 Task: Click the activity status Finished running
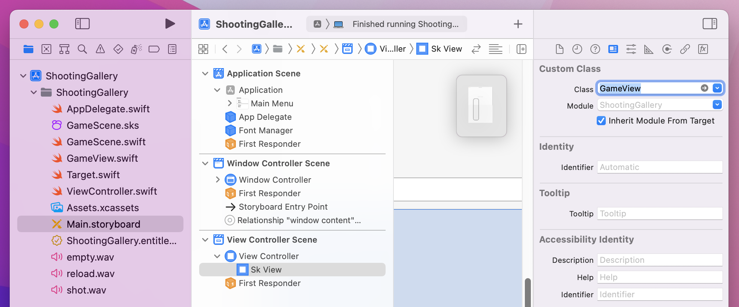coord(405,24)
